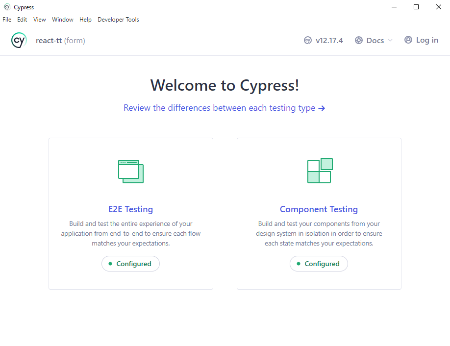Viewport: 450px width, 346px height.
Task: Open the View menu
Action: [x=40, y=20]
